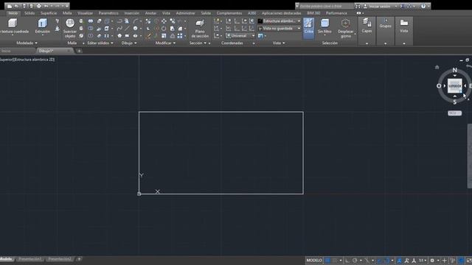This screenshot has width=472, height=265.
Task: Click the SCU menu below ViewCube
Action: click(x=454, y=113)
